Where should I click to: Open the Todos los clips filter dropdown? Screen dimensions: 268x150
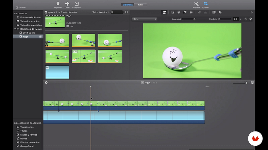point(100,12)
